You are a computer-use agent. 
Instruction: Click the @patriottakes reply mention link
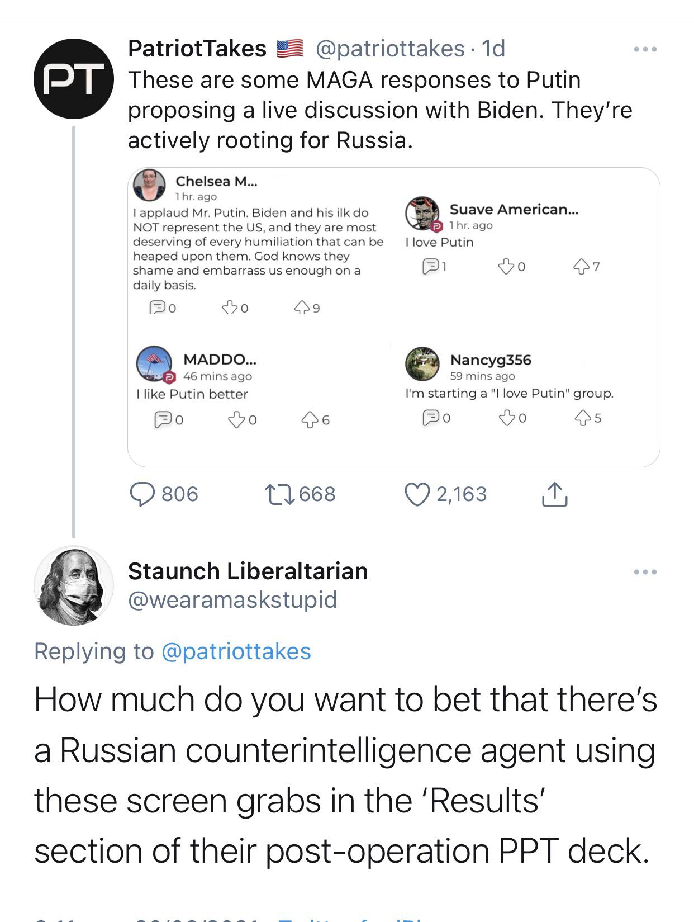coord(236,651)
